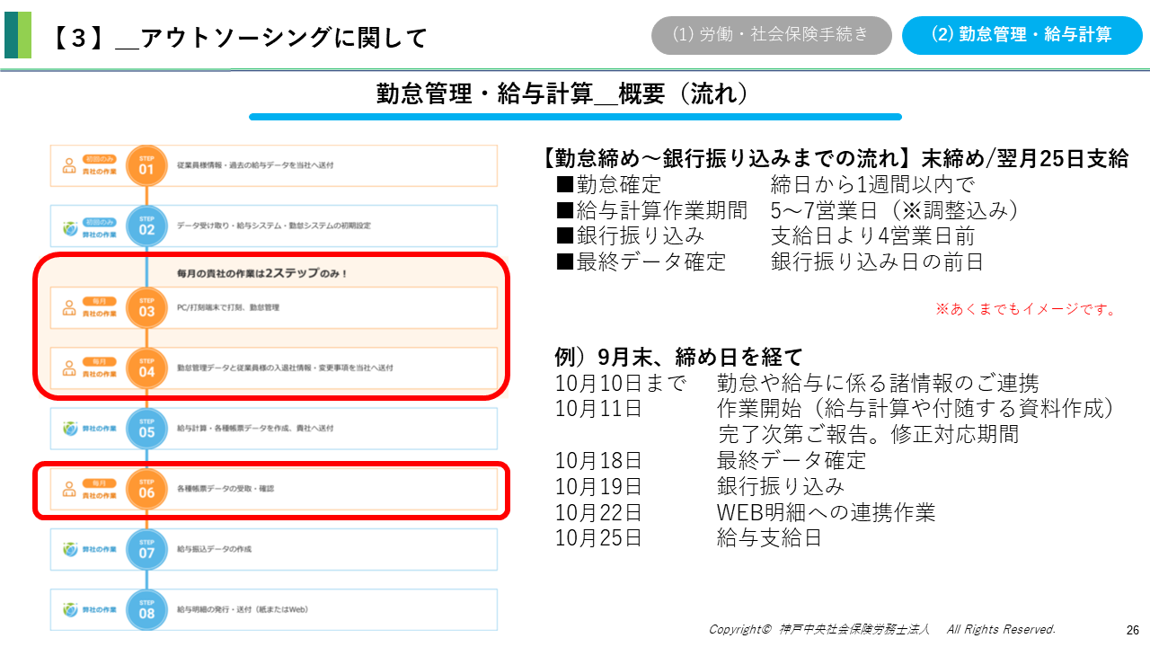Select the 勤怠管理・給与計算 tab
The width and height of the screenshot is (1150, 647).
1022,35
